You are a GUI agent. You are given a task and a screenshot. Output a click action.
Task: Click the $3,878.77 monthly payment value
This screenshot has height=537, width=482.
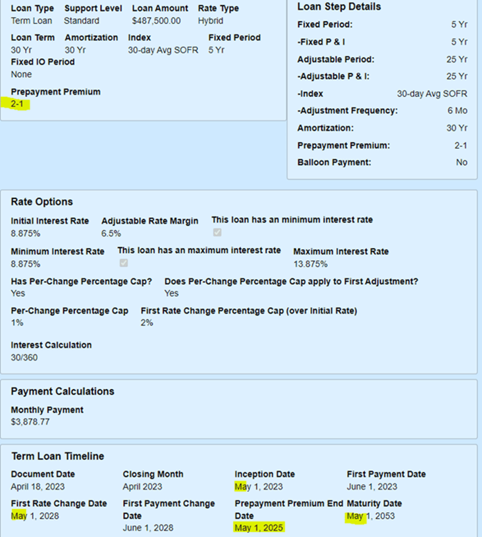[x=30, y=422]
